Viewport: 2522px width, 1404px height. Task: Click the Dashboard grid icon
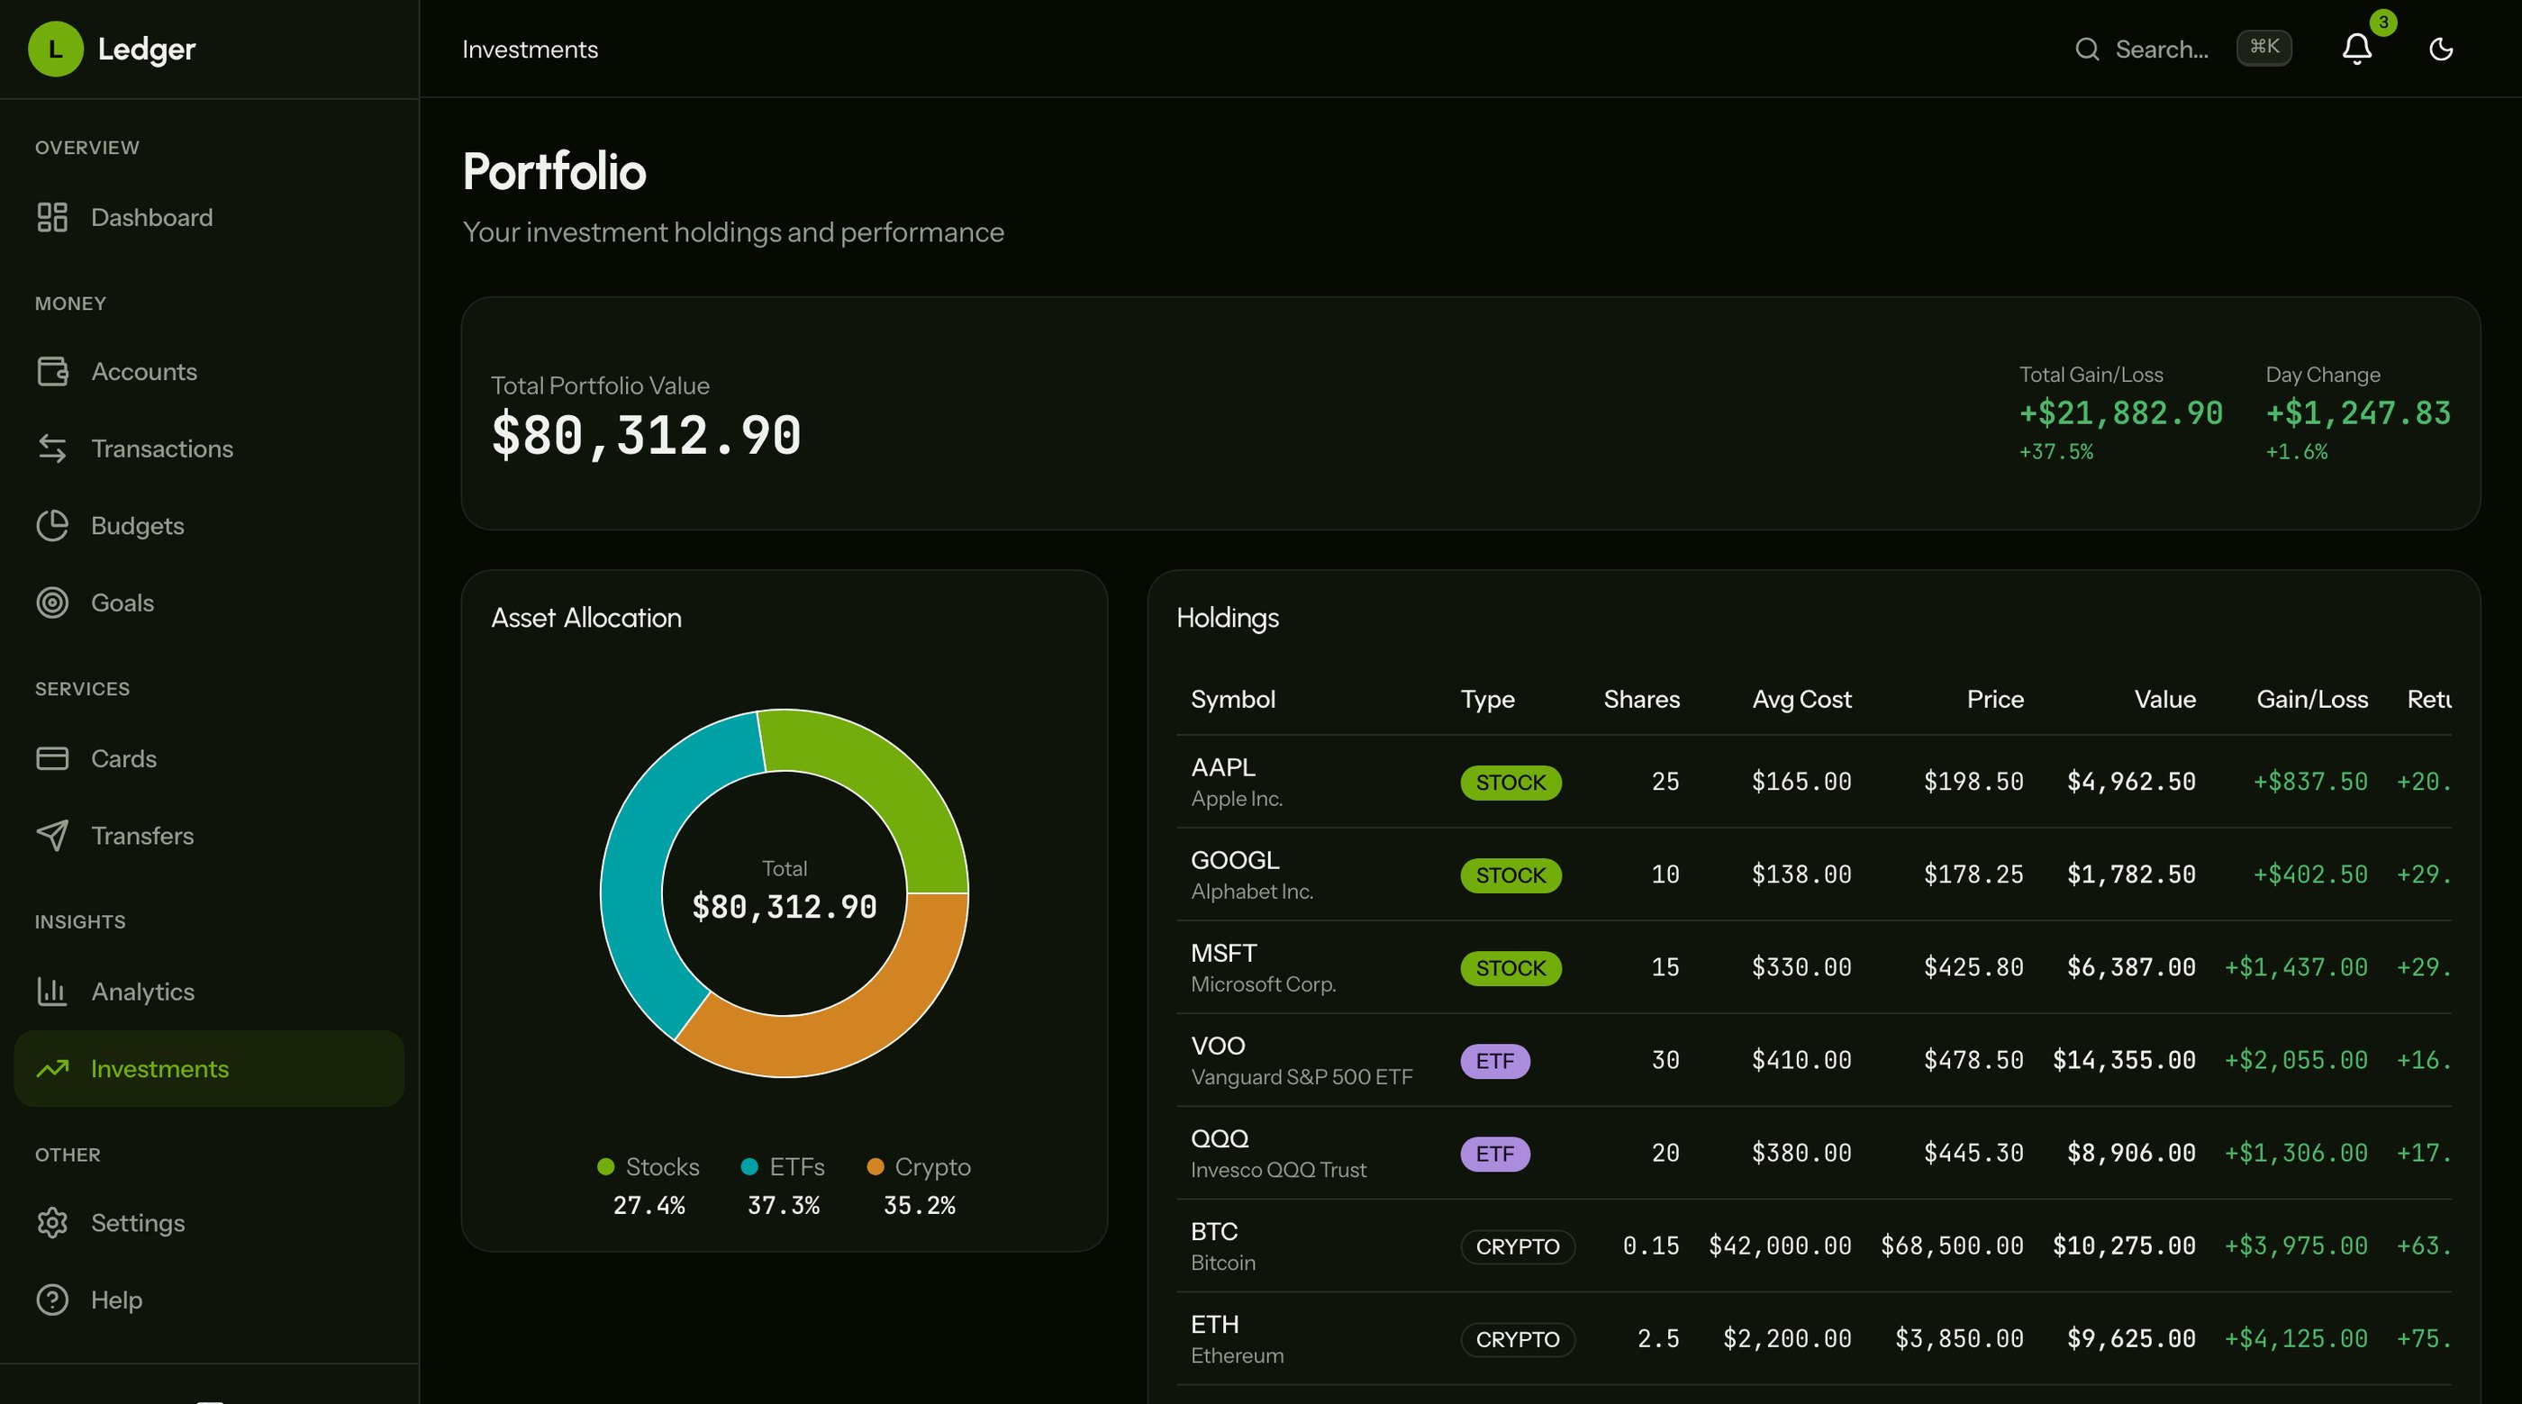[52, 217]
